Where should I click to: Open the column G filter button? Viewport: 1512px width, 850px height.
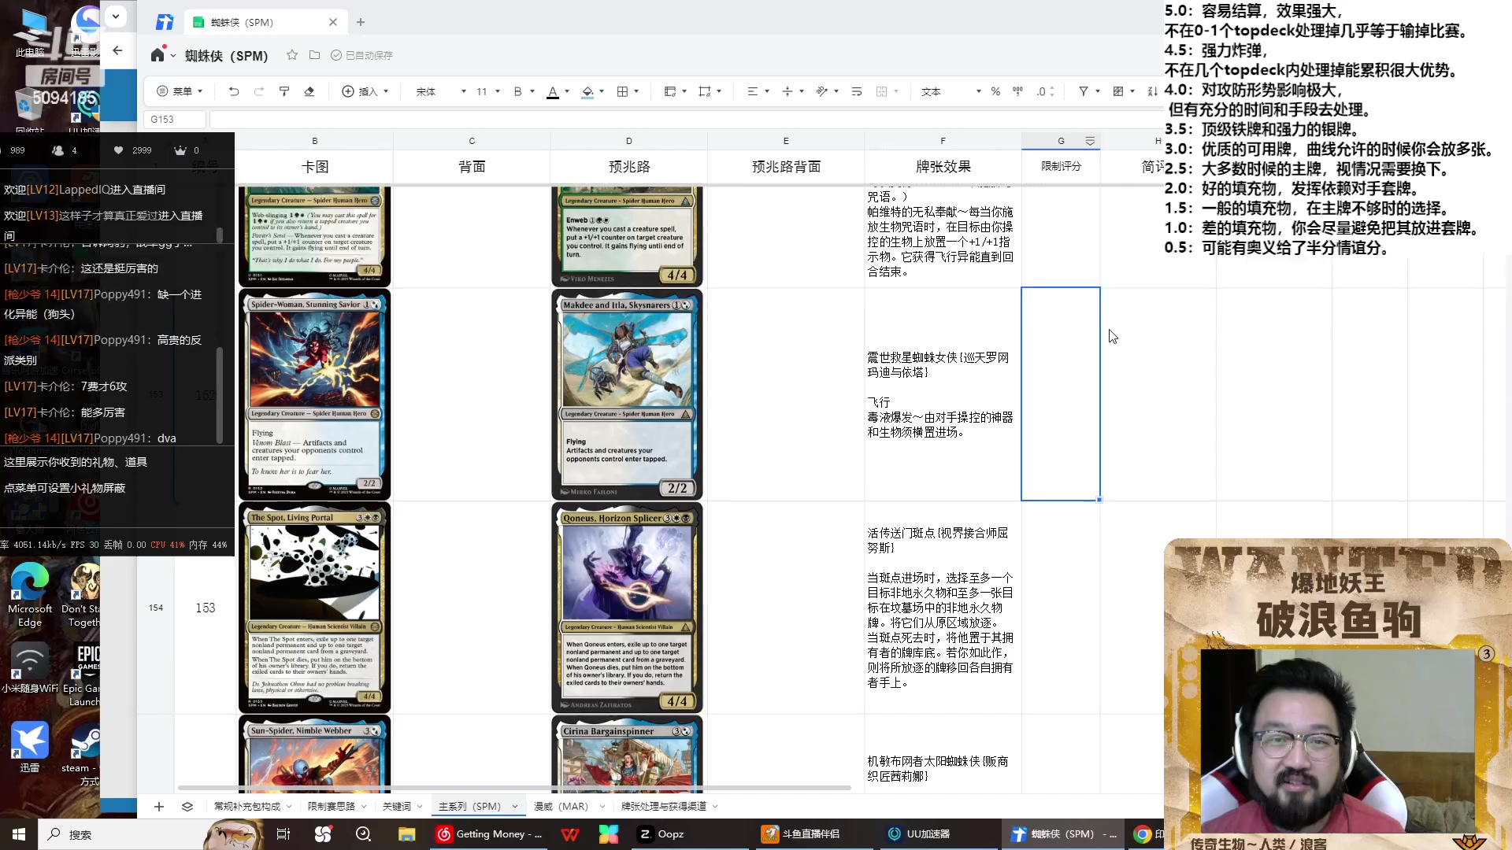click(x=1090, y=141)
